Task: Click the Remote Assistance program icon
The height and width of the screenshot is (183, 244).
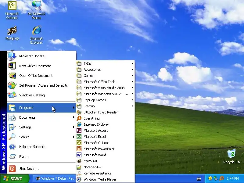Action: click(79, 173)
